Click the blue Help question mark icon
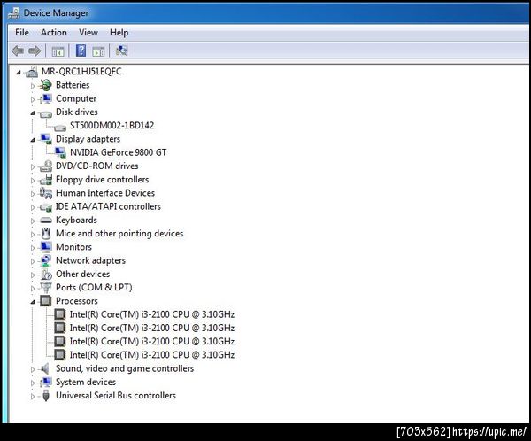Image resolution: width=531 pixels, height=441 pixels. click(x=81, y=50)
